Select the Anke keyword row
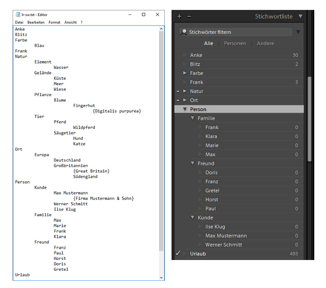326x288 pixels. [239, 55]
